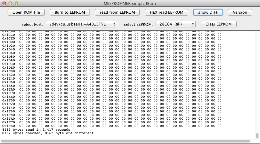Click Clear EEPROM button

218,24
